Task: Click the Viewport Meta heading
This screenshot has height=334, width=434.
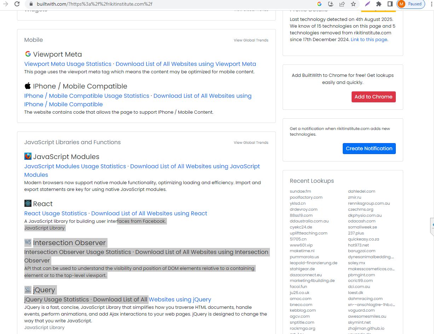Action: coord(57,54)
